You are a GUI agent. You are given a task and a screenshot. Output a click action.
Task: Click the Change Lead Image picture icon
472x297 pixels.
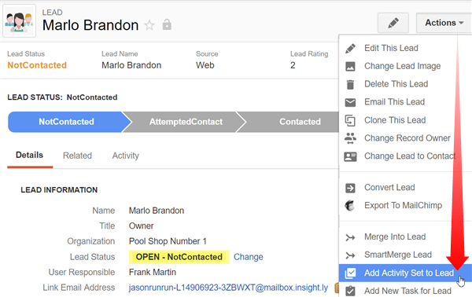[350, 66]
